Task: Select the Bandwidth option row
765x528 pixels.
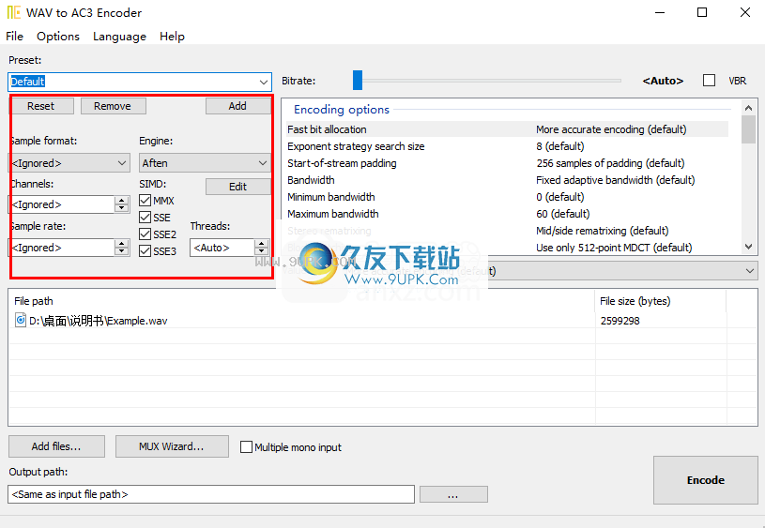Action: pyautogui.click(x=508, y=180)
